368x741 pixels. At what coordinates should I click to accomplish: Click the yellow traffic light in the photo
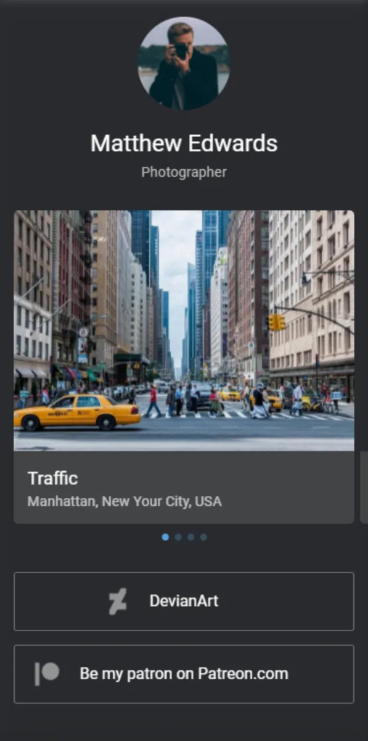[x=277, y=322]
